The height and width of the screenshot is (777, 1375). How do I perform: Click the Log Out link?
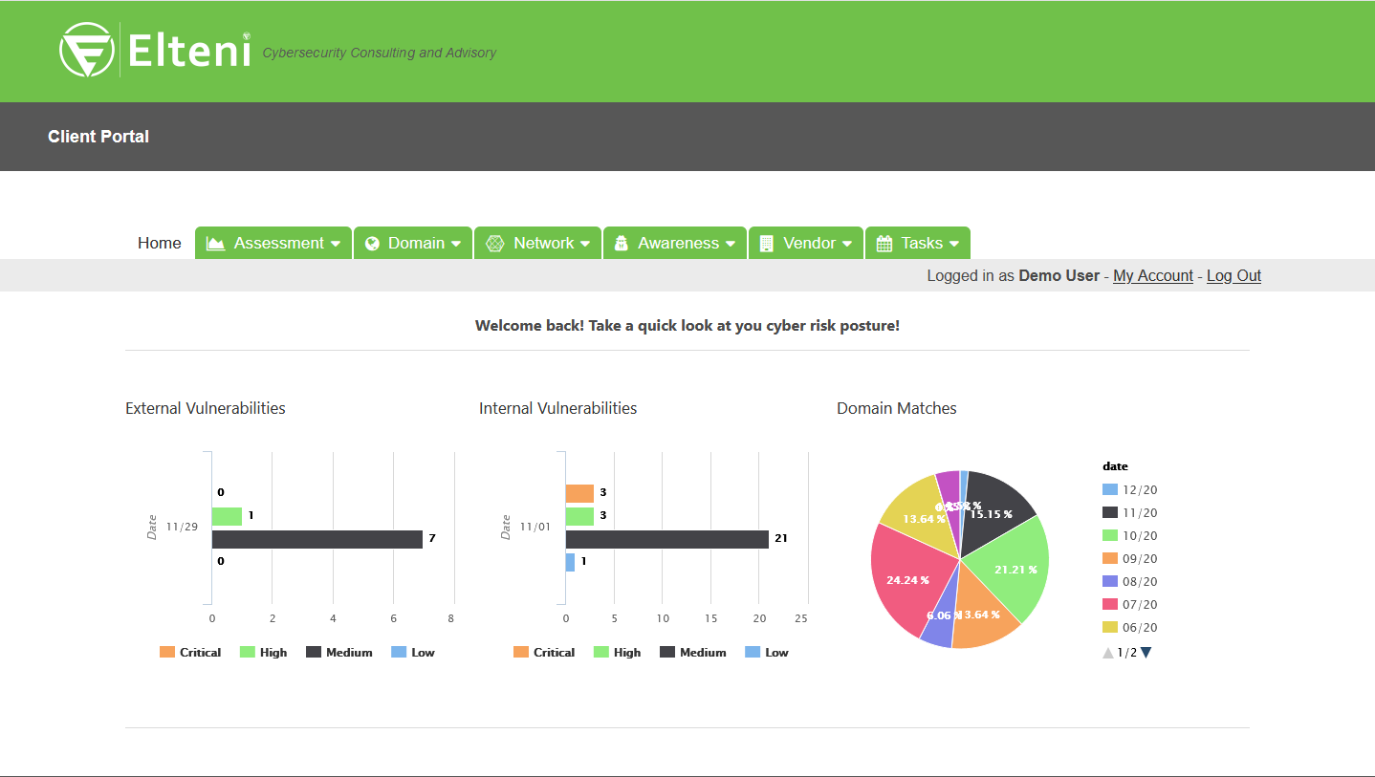(1233, 275)
